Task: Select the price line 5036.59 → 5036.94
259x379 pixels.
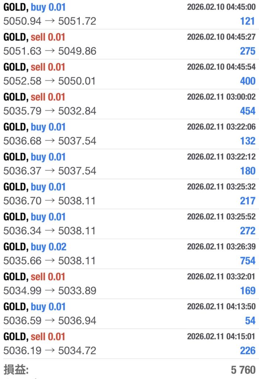Action: coord(49,321)
